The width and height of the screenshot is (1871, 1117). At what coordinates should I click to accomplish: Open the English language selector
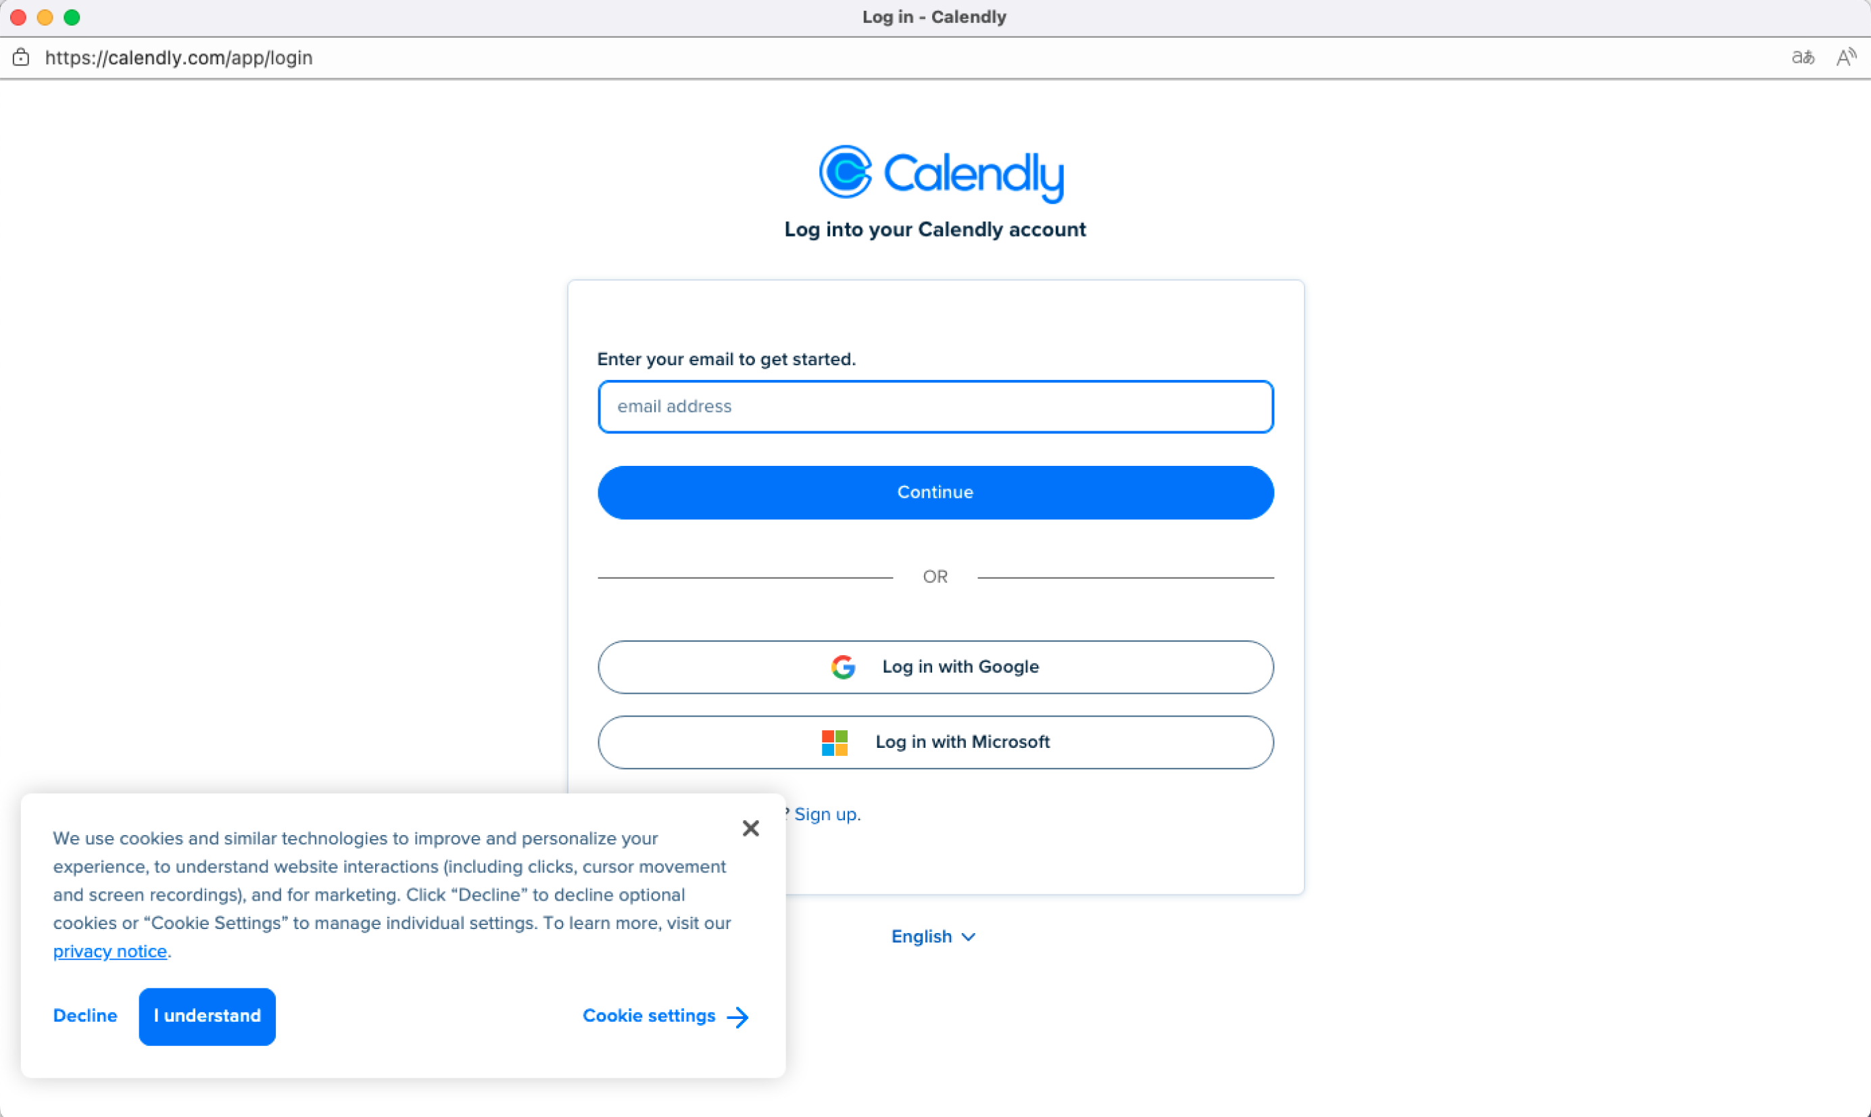tap(923, 936)
